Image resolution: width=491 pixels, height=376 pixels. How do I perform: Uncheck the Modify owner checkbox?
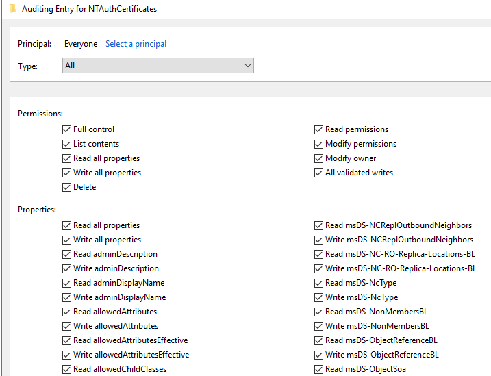[318, 158]
